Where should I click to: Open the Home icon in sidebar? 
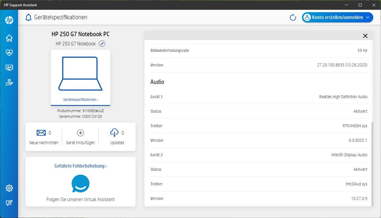tap(9, 38)
